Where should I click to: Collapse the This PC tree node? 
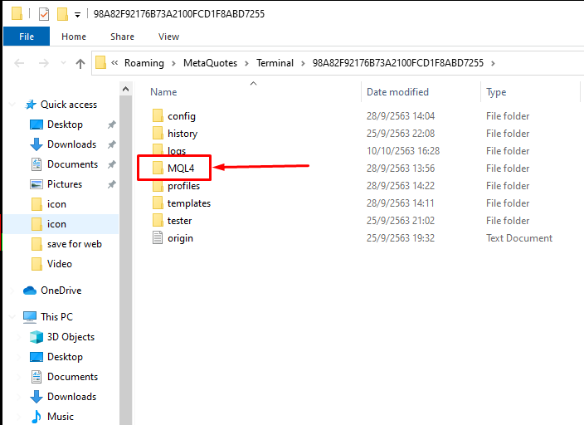point(12,317)
